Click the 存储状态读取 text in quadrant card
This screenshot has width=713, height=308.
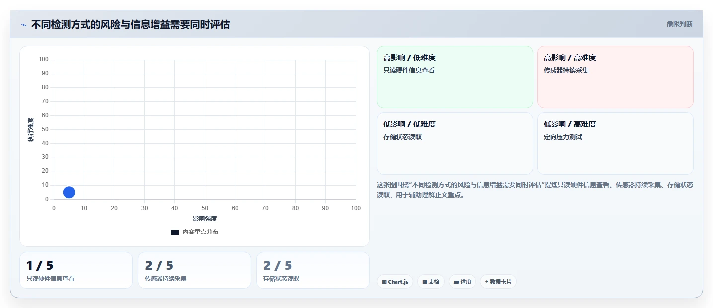click(x=402, y=137)
